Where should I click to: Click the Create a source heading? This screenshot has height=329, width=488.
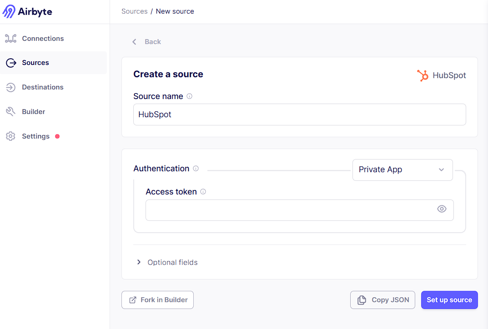(168, 75)
